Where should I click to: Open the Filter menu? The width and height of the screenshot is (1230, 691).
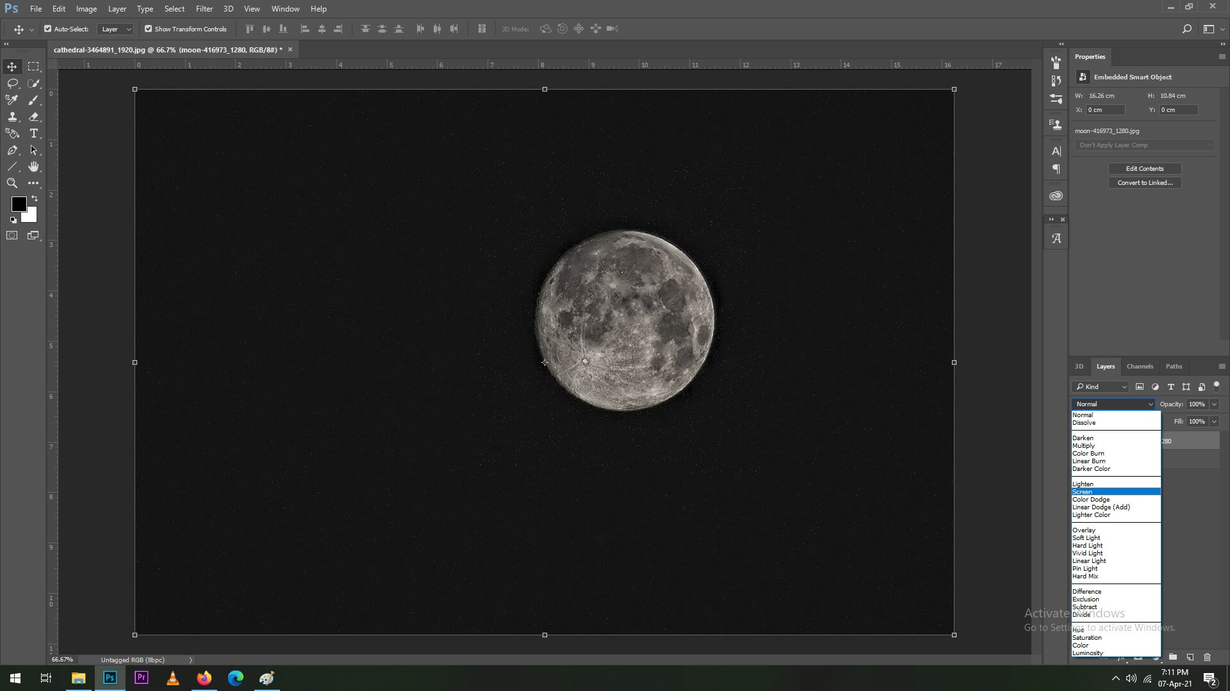pos(204,9)
